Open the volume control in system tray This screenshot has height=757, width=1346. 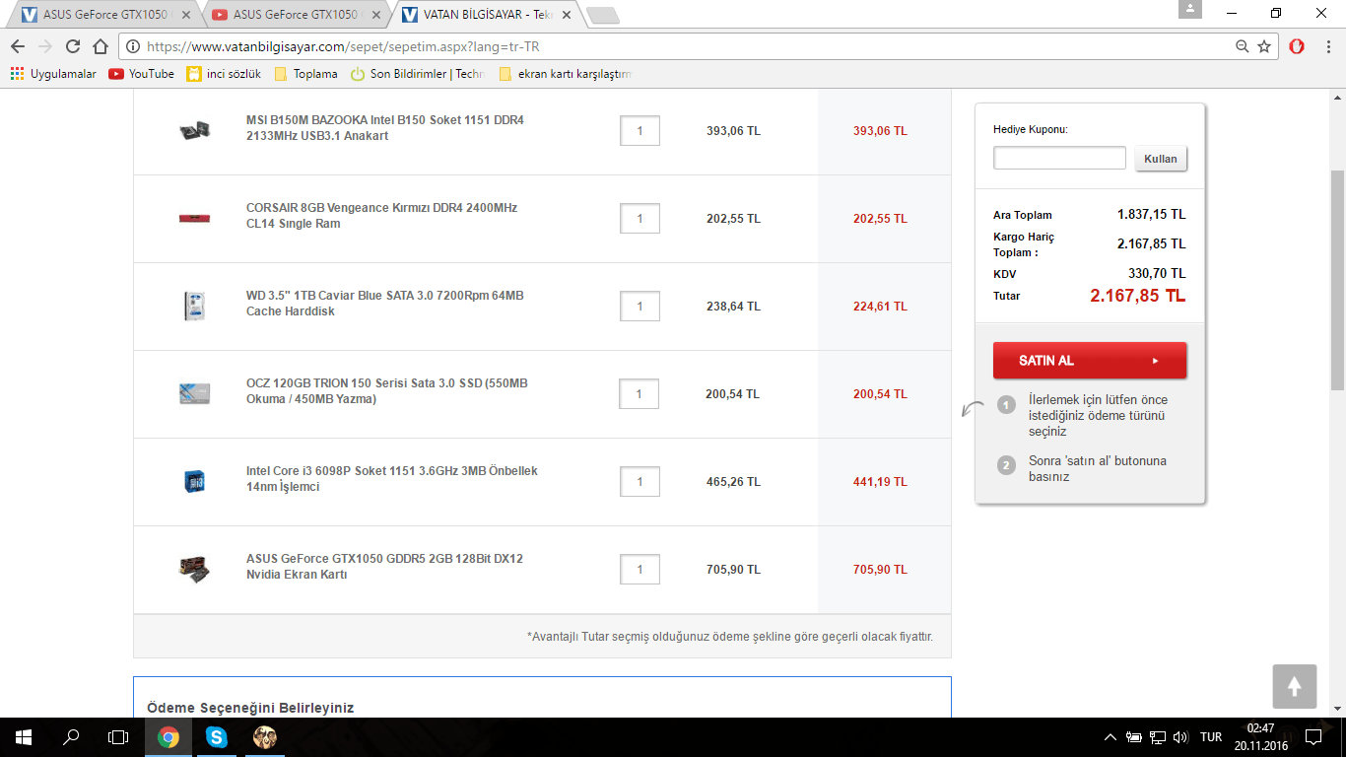tap(1179, 737)
